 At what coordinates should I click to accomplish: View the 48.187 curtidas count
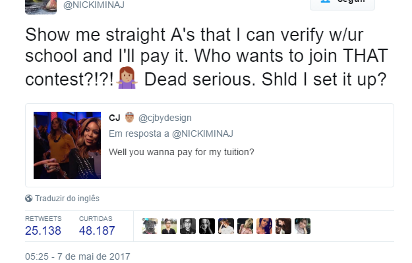pos(97,231)
